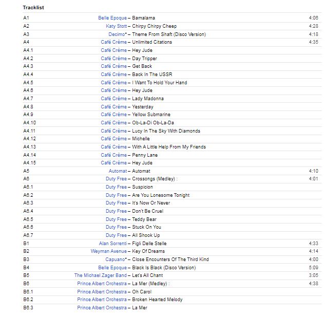
Task: Click Duty Free link next to All Shook Up
Action: (x=116, y=235)
